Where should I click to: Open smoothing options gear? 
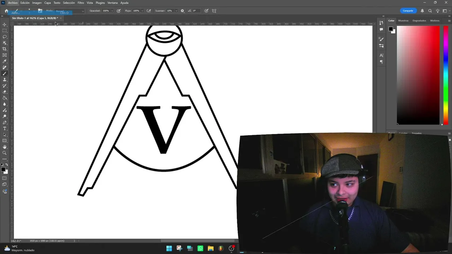click(x=182, y=11)
